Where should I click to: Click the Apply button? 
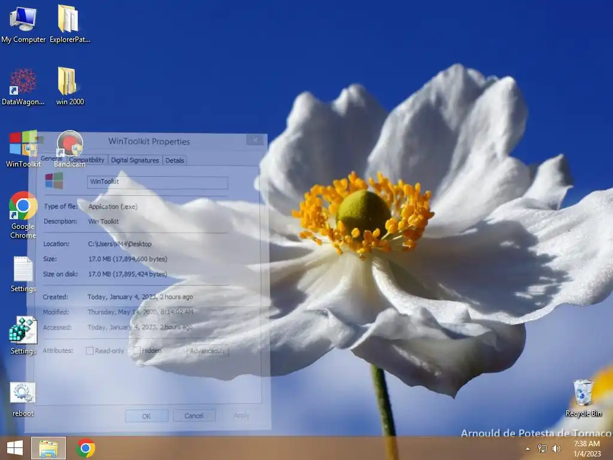click(241, 416)
